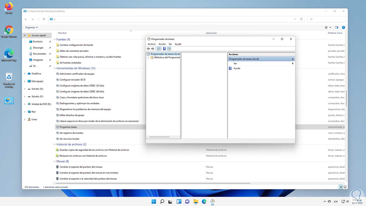Screen dimensions: 366x206
Task: Toggle the console tree pane icon
Action: tap(159, 49)
